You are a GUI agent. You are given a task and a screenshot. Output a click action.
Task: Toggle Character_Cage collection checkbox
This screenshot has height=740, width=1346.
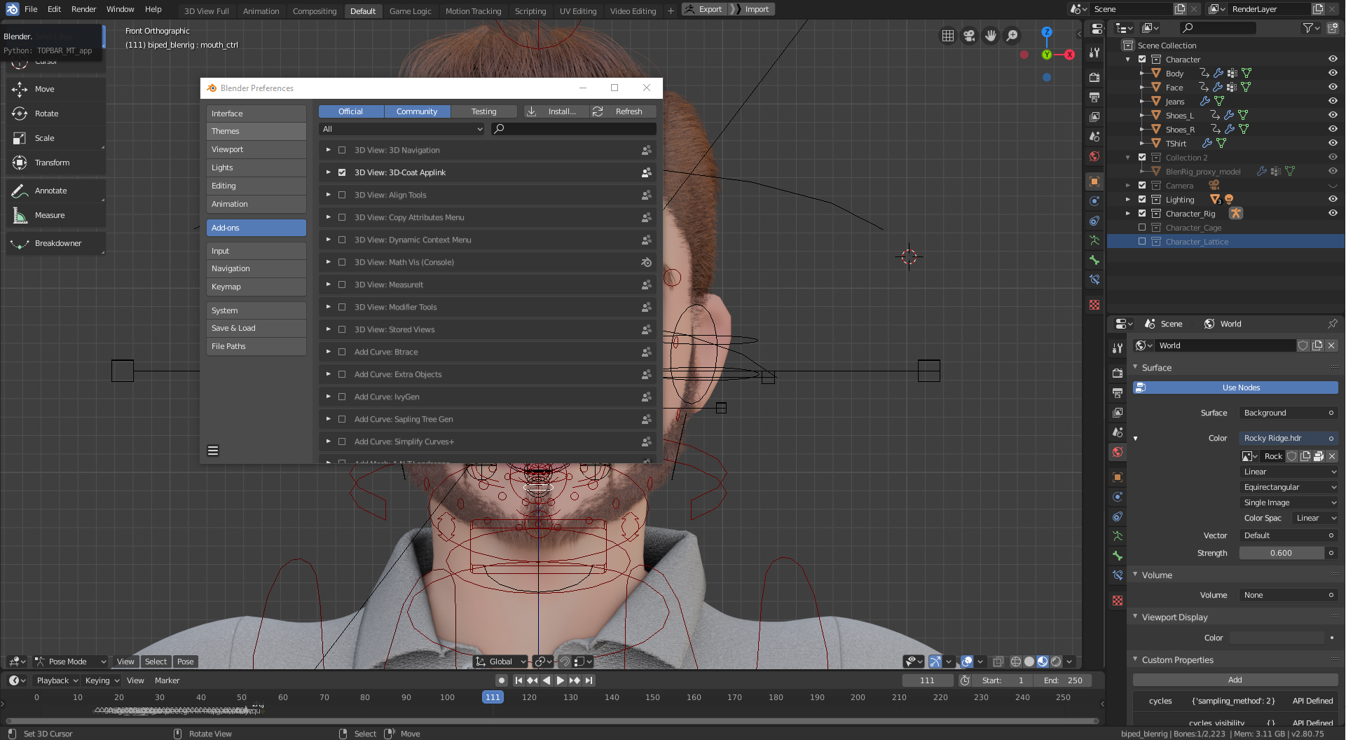[1142, 228]
